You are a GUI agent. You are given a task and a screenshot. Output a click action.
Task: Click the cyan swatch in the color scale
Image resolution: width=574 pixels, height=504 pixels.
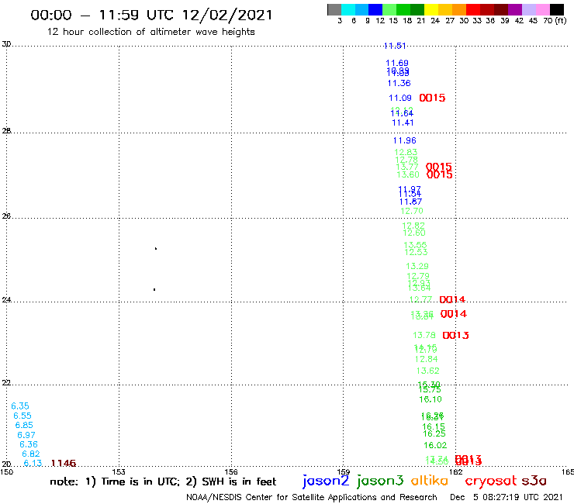click(x=348, y=9)
